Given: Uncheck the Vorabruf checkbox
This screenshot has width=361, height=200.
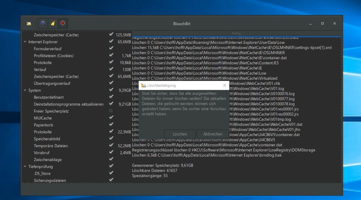Looking at the screenshot, I should [111, 152].
